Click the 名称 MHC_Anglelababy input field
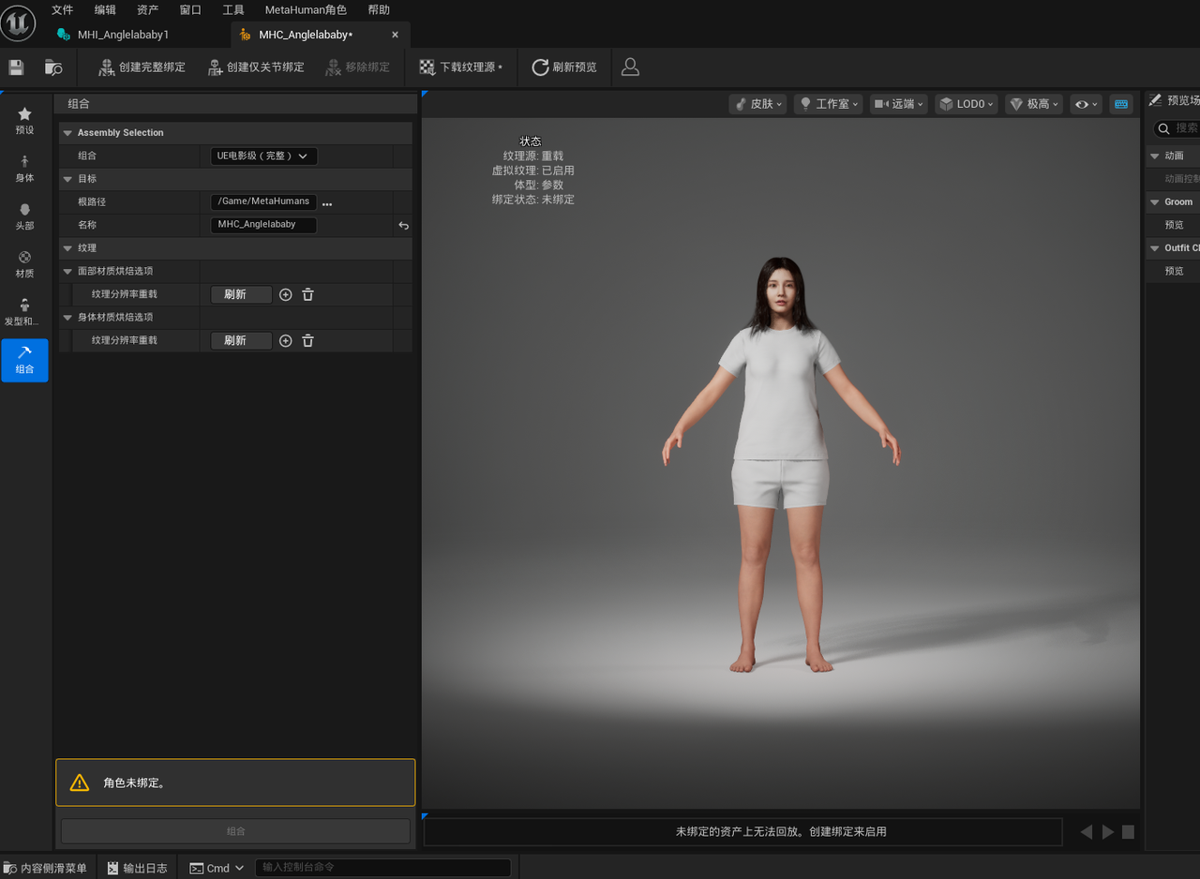The width and height of the screenshot is (1200, 879). tap(263, 225)
